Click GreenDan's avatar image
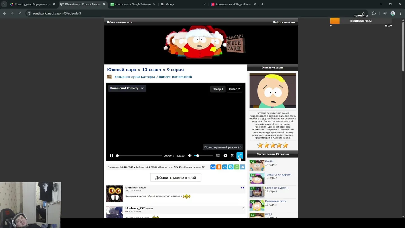The width and height of the screenshot is (405, 228). click(x=115, y=194)
